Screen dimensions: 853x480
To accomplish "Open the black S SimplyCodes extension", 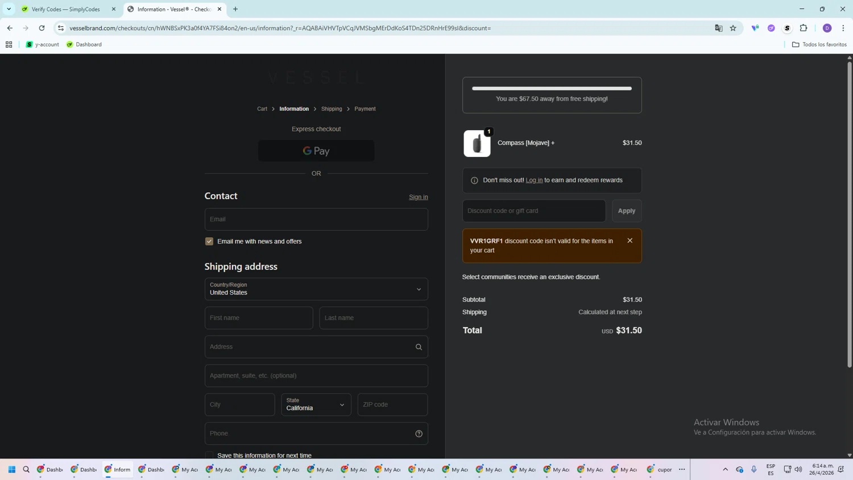I will 787,28.
